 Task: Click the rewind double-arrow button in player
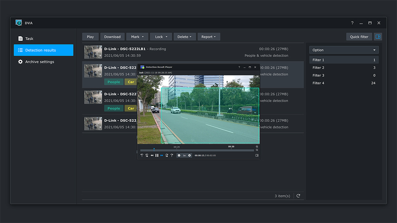pos(152,155)
